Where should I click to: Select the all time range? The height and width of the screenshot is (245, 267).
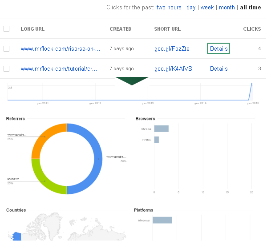pyautogui.click(x=251, y=8)
